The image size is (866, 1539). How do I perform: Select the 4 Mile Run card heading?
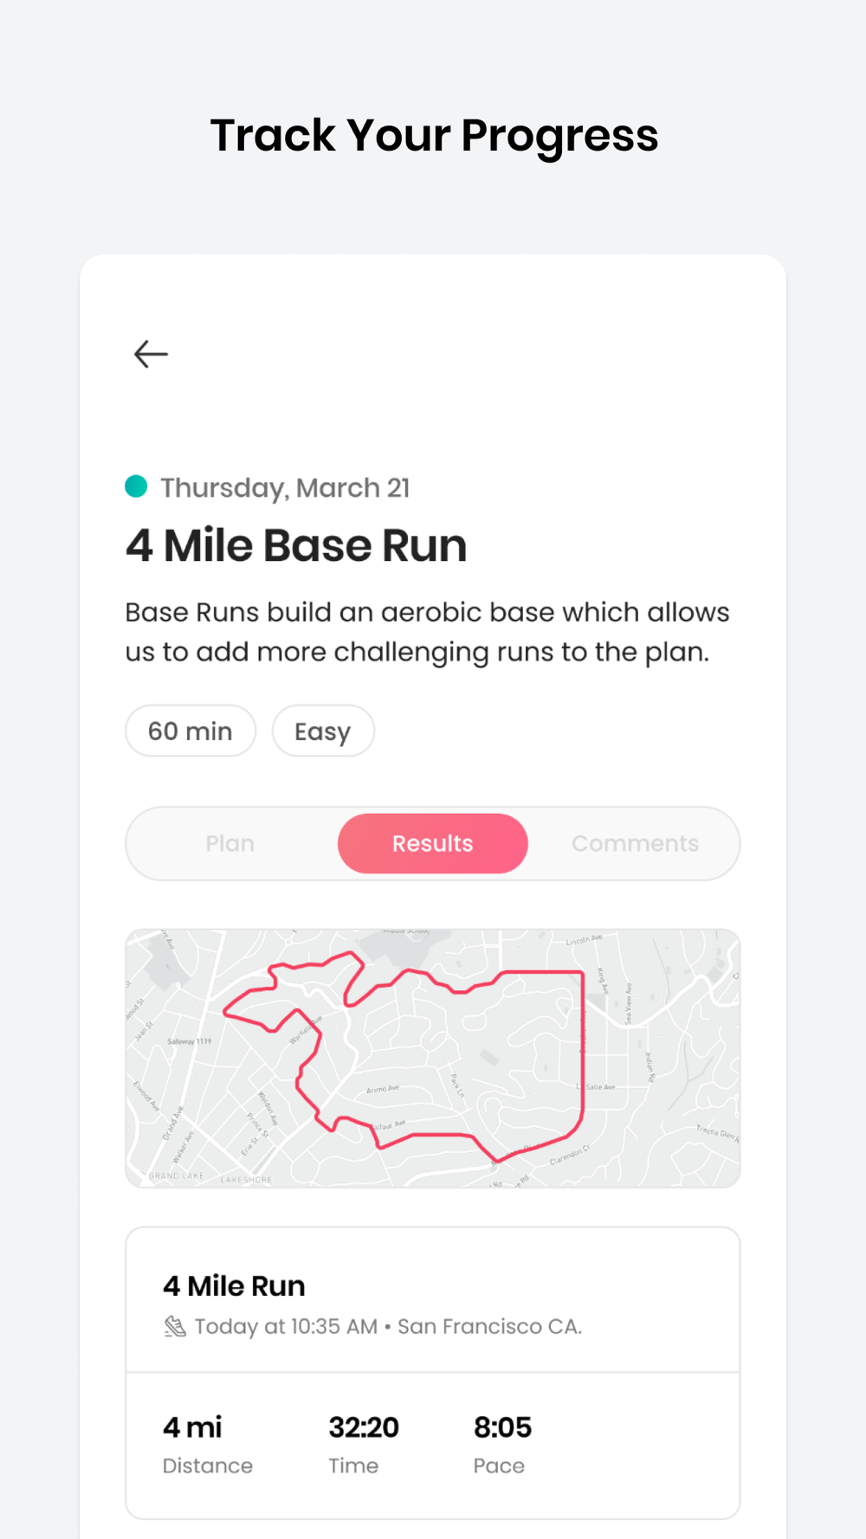(x=234, y=1286)
